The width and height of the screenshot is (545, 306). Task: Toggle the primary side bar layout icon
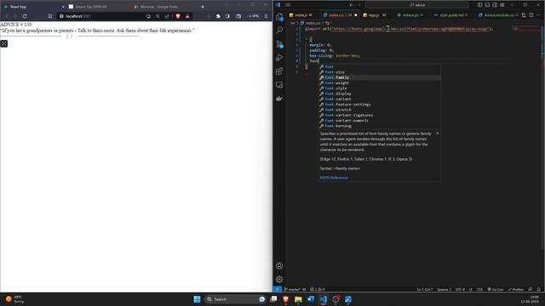[x=479, y=5]
